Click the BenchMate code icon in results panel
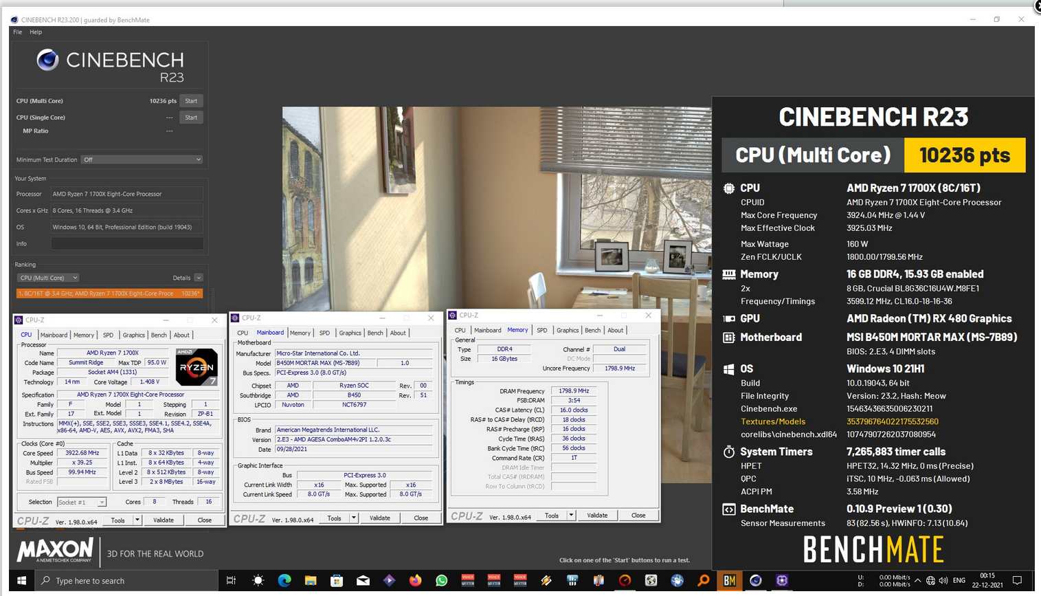The height and width of the screenshot is (596, 1041). point(729,509)
